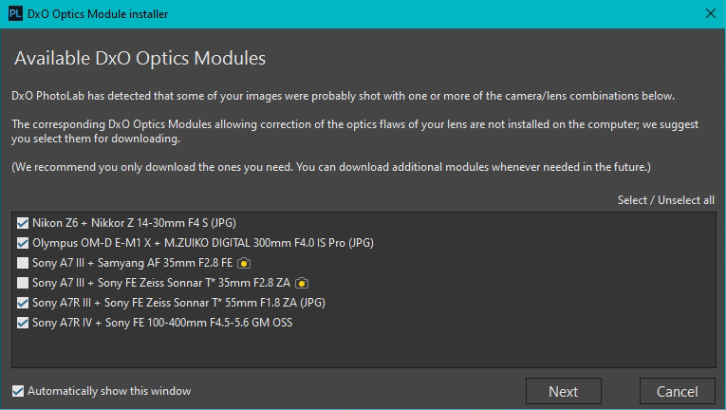The width and height of the screenshot is (726, 410).
Task: Click camera icon beside Samyang AF 35mm entry
Action: (x=244, y=263)
